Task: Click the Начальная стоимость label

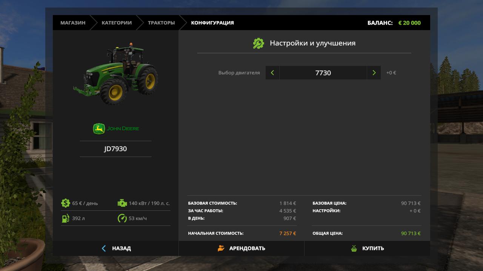Action: (x=216, y=233)
